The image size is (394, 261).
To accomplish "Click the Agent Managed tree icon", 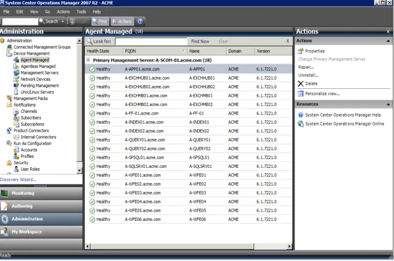I will pos(16,60).
